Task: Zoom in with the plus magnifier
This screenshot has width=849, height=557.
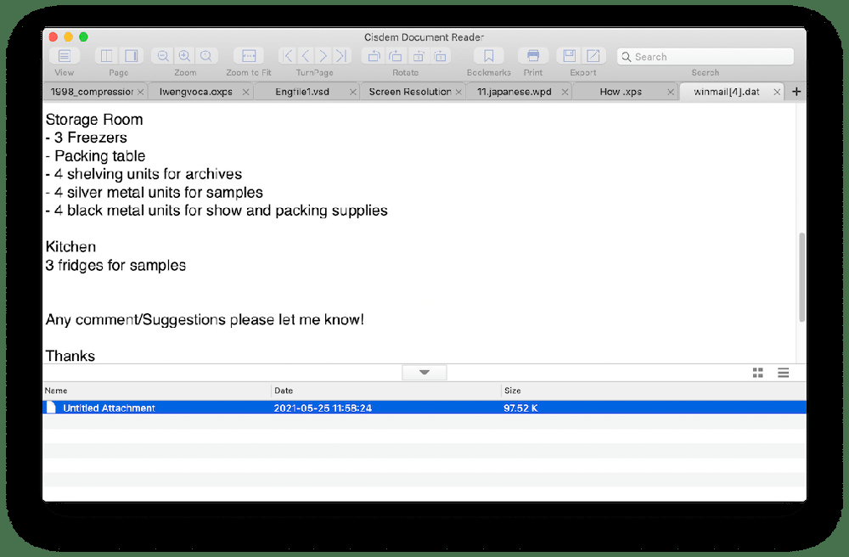Action: click(x=184, y=56)
